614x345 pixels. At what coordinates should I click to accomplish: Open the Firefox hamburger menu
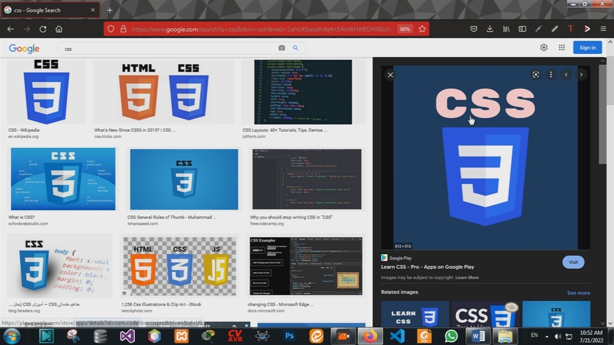coord(603,29)
